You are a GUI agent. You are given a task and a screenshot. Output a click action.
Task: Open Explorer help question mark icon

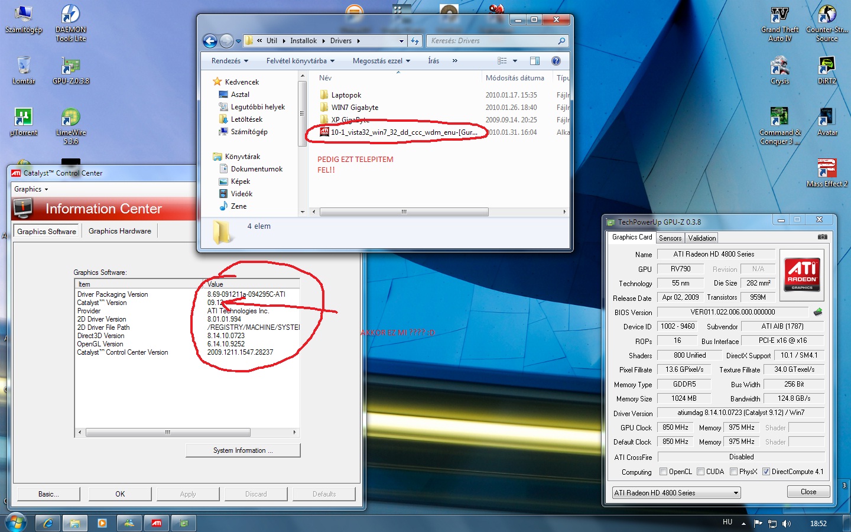(x=556, y=60)
